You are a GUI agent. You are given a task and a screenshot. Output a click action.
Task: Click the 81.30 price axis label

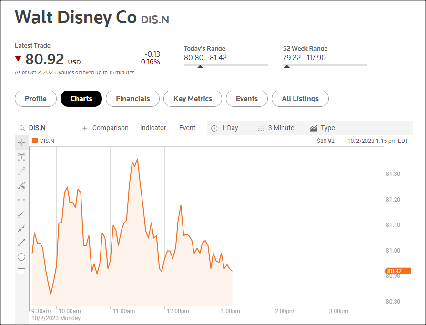[x=393, y=174]
